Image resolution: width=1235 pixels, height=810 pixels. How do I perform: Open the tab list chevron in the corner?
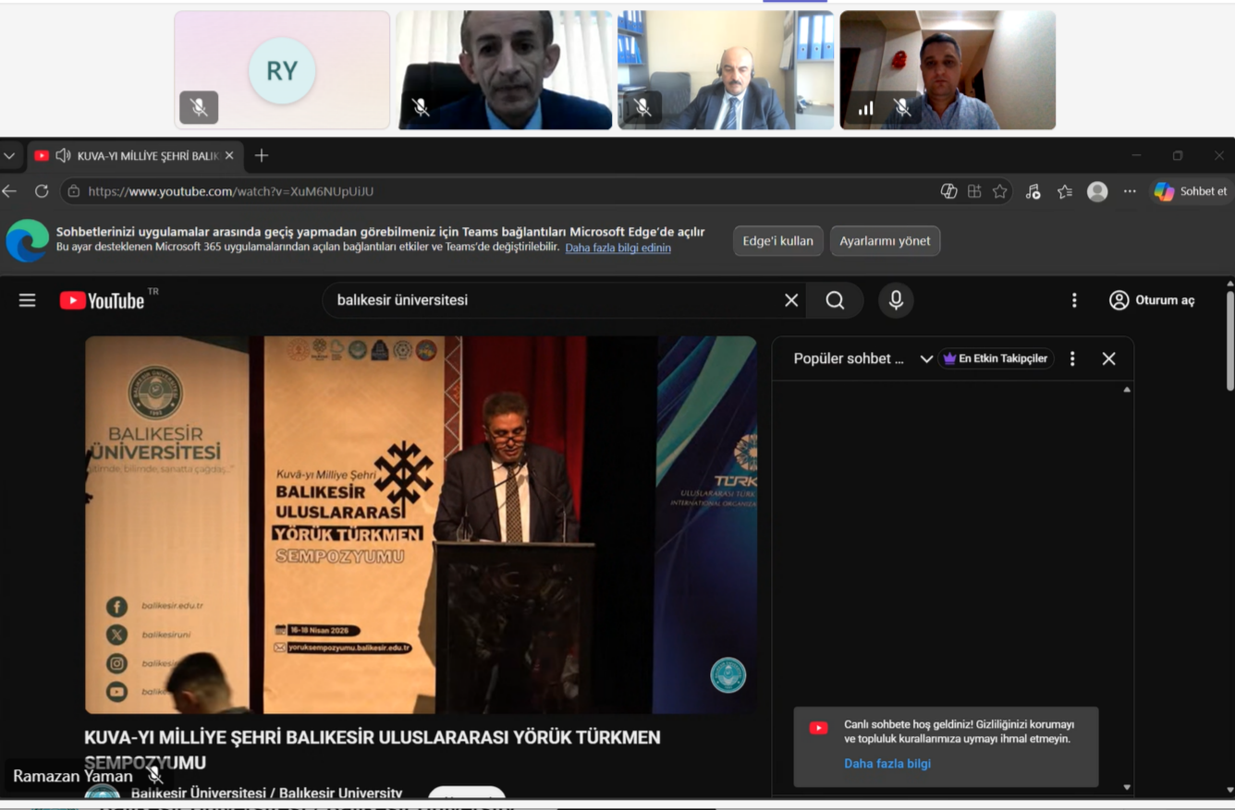tap(7, 155)
